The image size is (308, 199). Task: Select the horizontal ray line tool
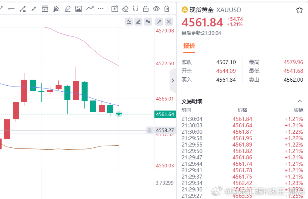[x=11, y=9]
